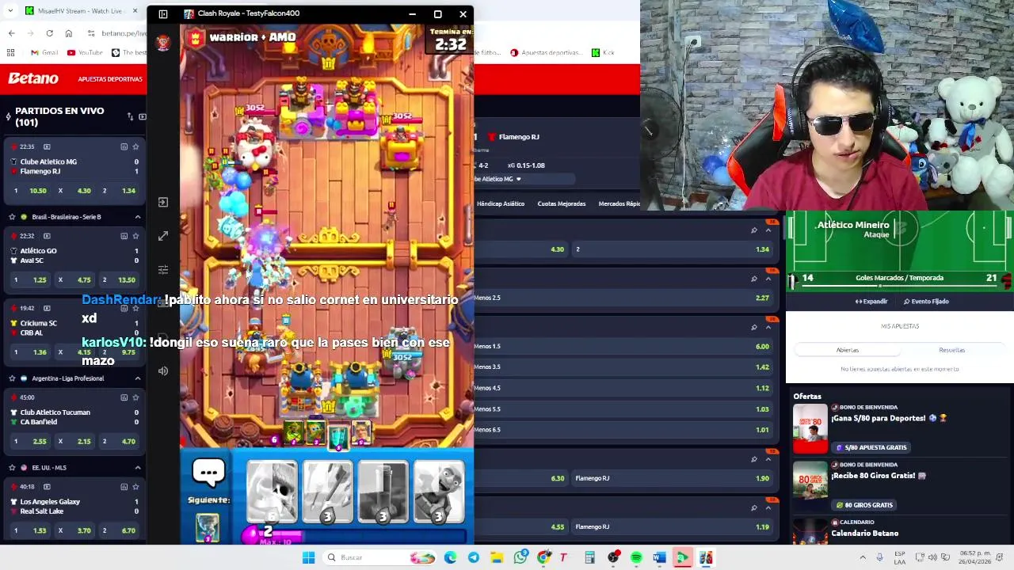
Task: Star the EE. UU. - MLS league
Action: tap(12, 468)
